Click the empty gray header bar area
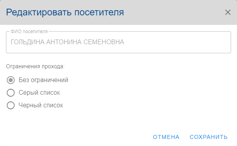Screen dimensions: 237x146 tap(174, 12)
